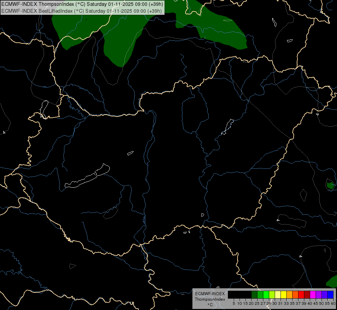Screen dimensions: 337x310
Task: Pick the blue 55–60 legend swatch
Action: point(330,294)
